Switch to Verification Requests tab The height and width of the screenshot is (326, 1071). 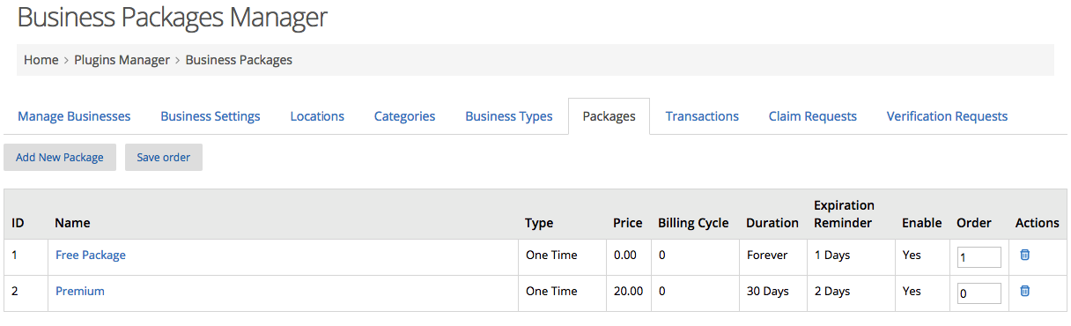click(x=947, y=116)
